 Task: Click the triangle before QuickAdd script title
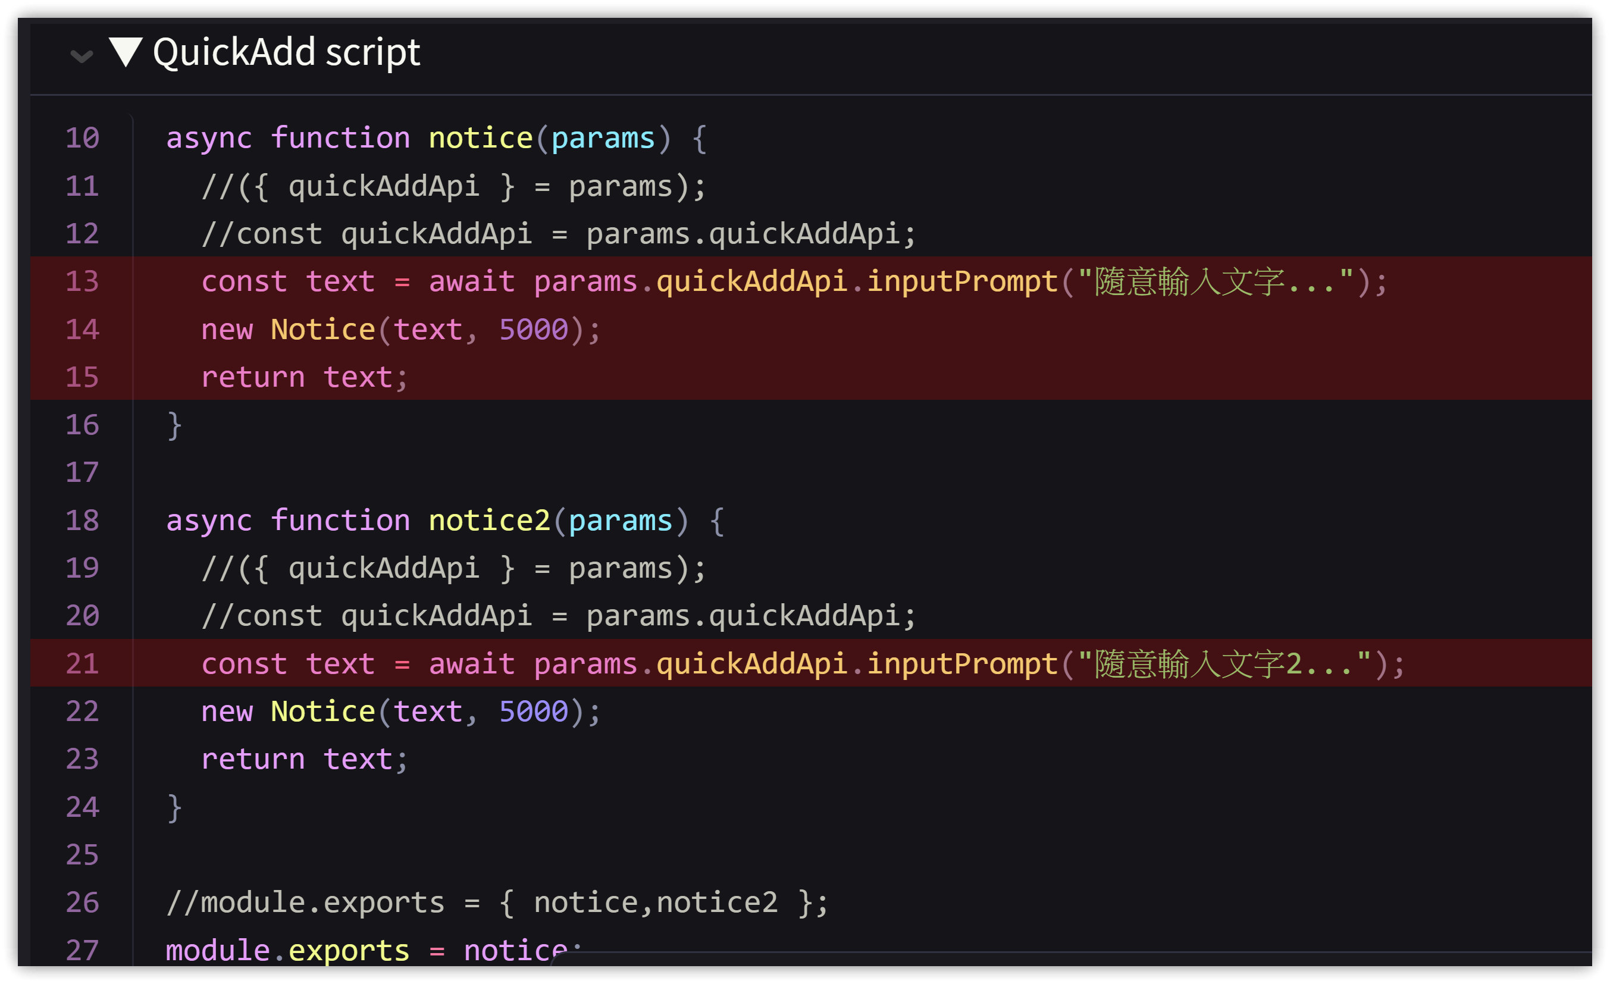[126, 52]
